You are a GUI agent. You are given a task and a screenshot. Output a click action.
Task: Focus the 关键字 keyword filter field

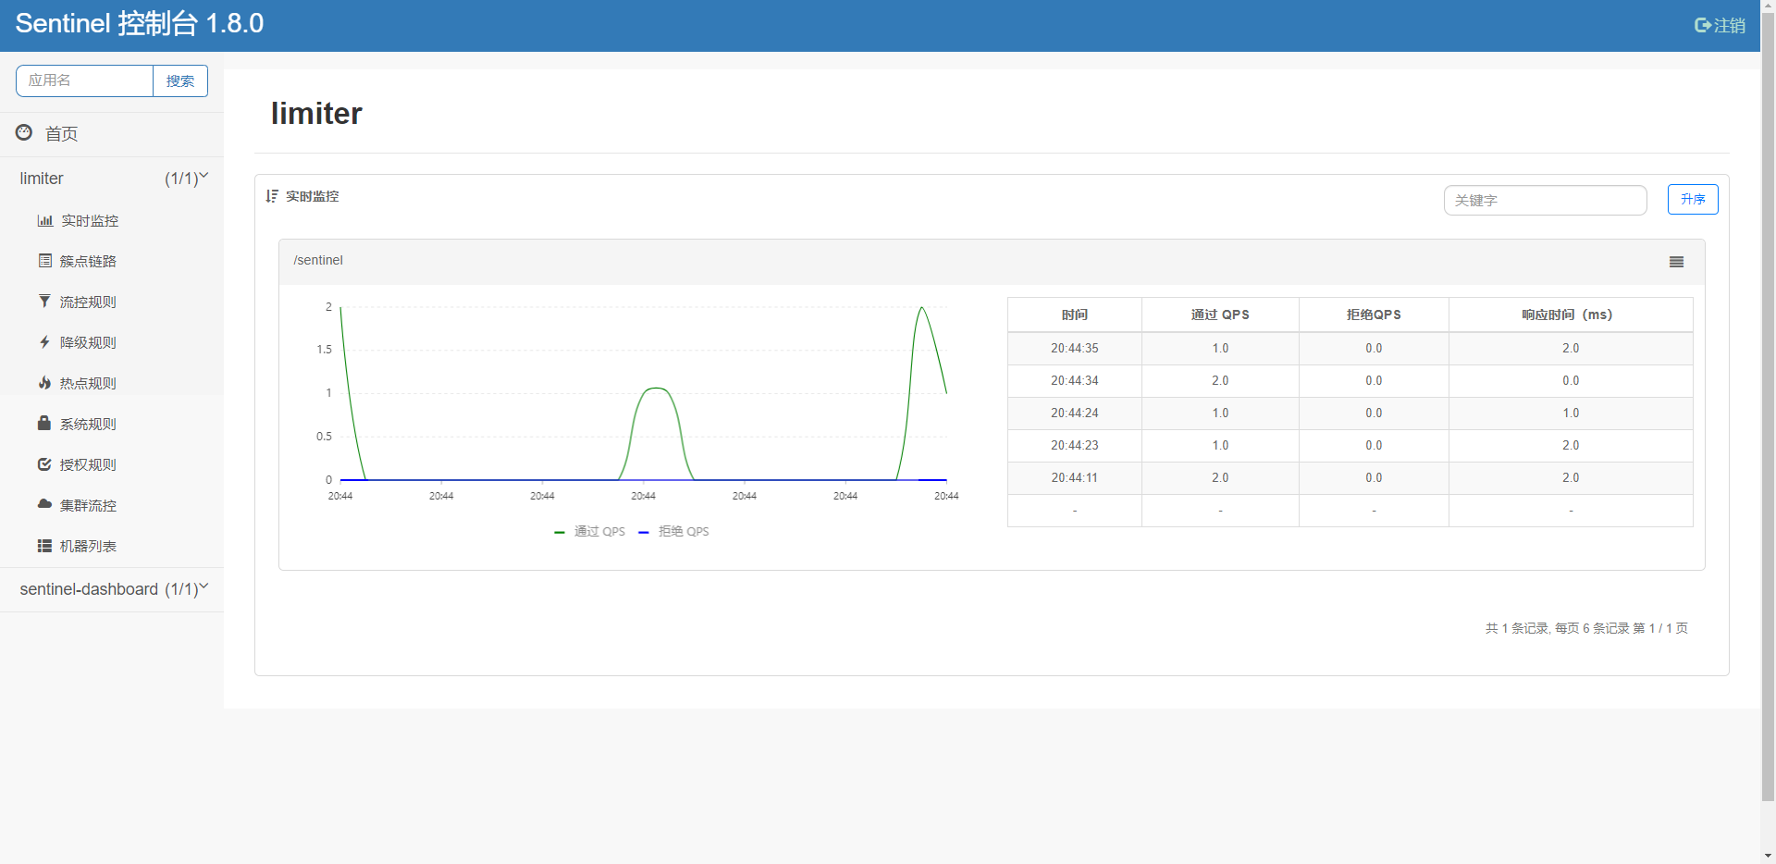coord(1545,201)
